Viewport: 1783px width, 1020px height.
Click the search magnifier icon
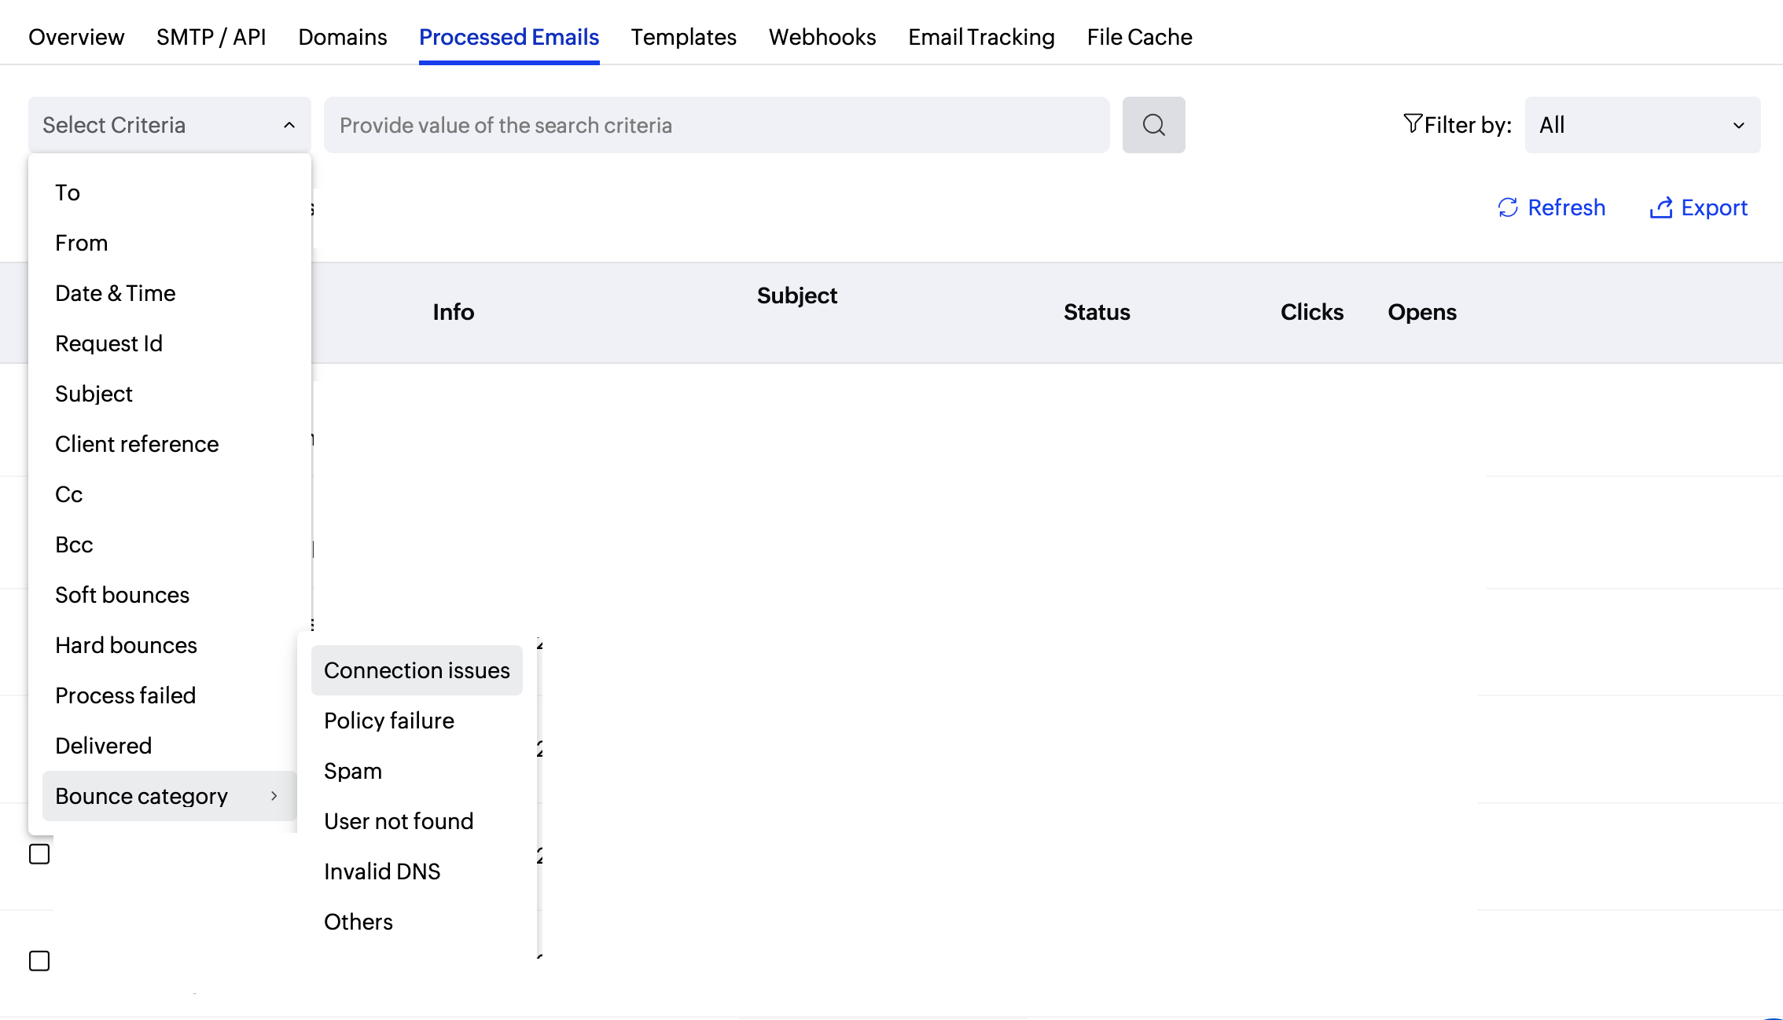pyautogui.click(x=1153, y=124)
